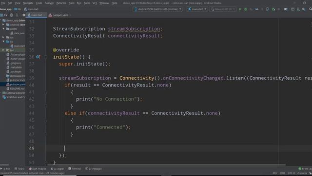Screen dimensions: 312x176
Task: Open the TODO tool window
Action: tap(19, 169)
